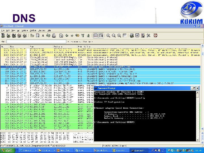Open the interfaces list toolbar icon
204x153 pixels.
coord(3,35)
